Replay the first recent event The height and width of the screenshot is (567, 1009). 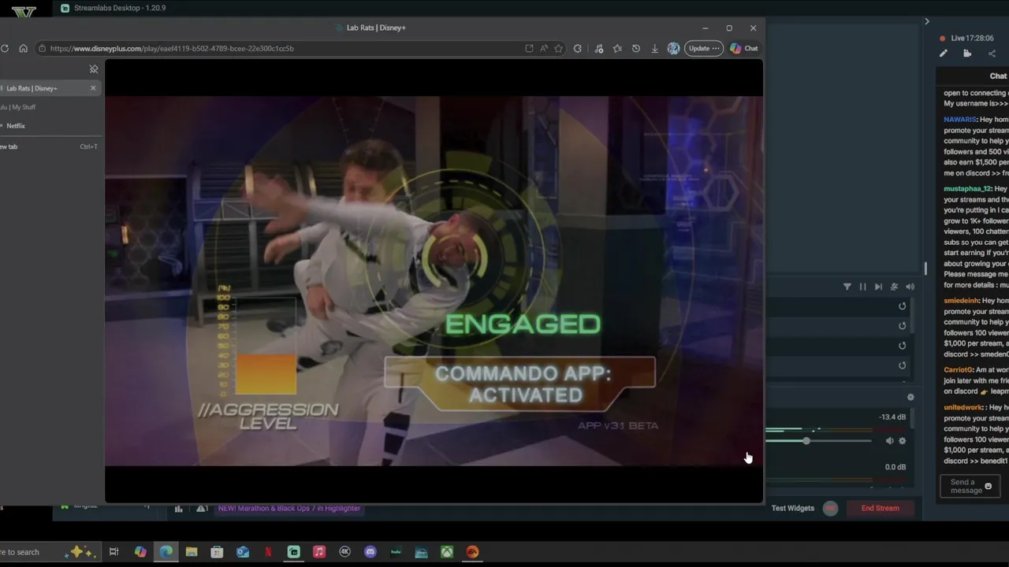tap(903, 306)
